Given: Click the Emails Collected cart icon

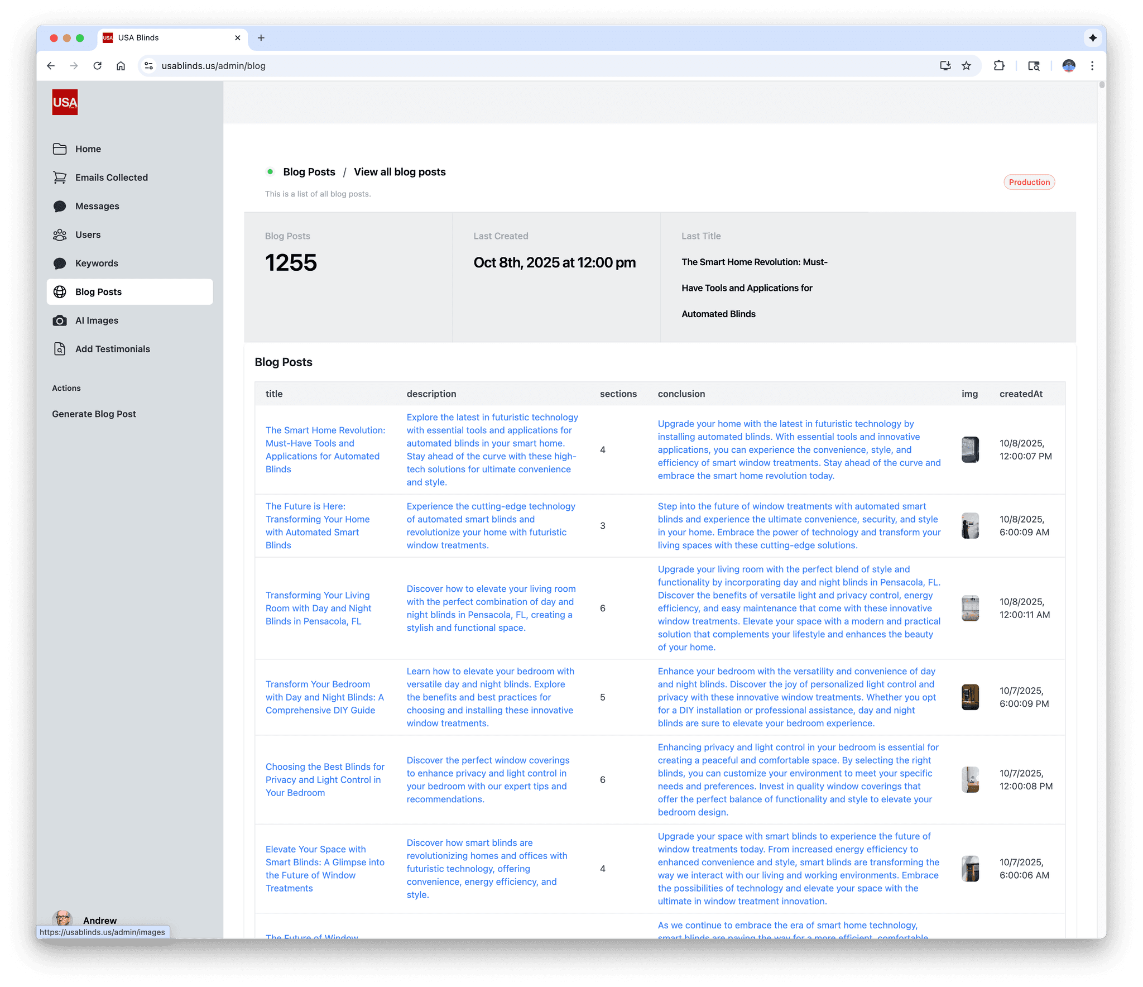Looking at the screenshot, I should tap(60, 178).
